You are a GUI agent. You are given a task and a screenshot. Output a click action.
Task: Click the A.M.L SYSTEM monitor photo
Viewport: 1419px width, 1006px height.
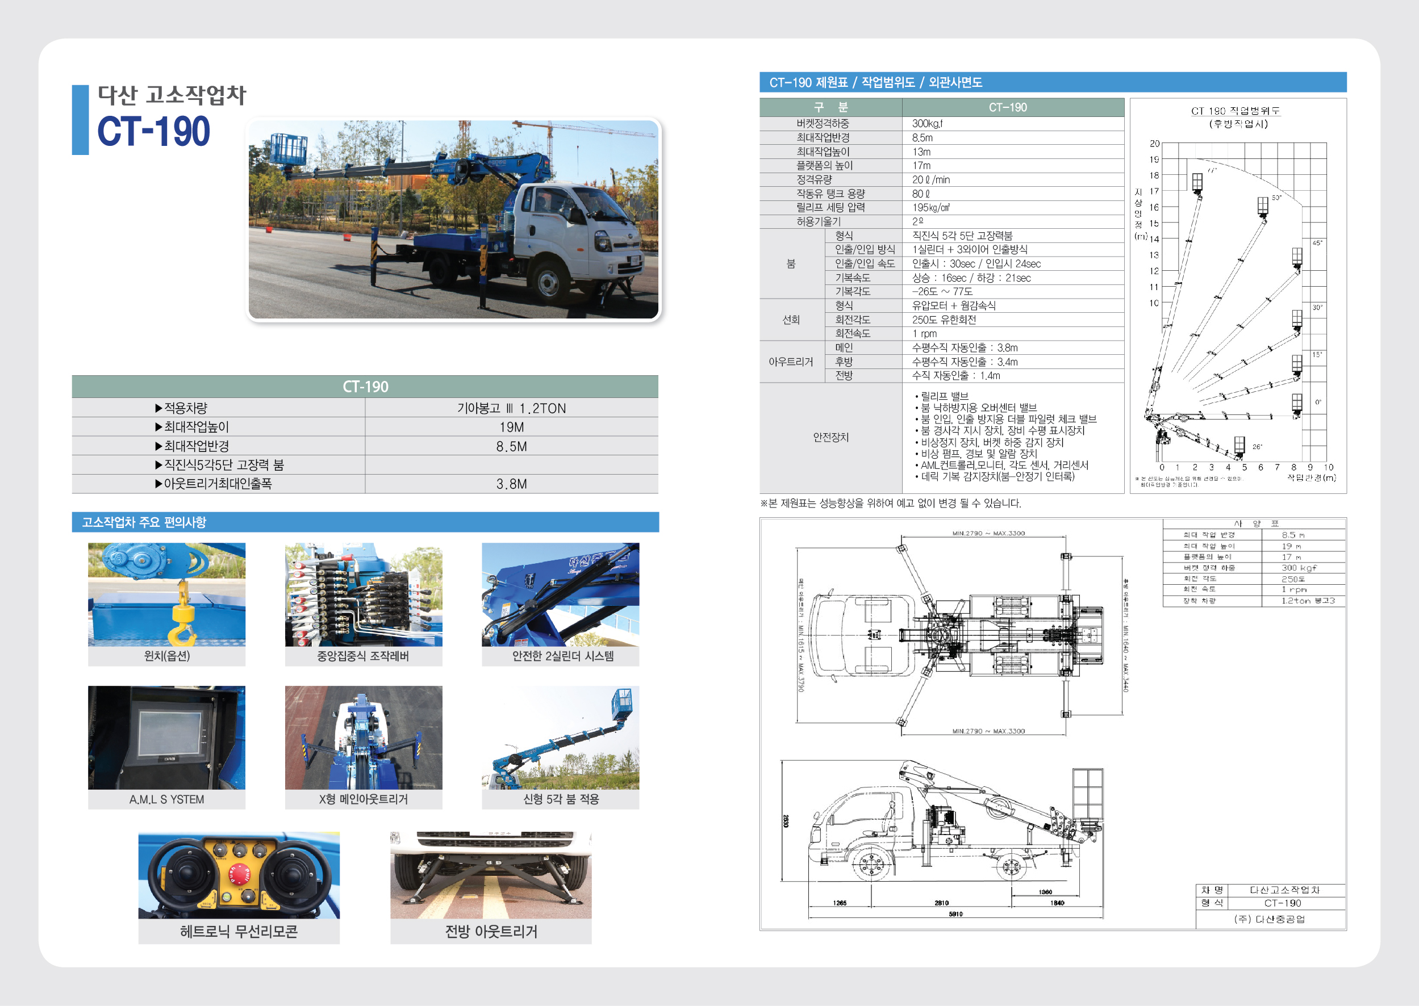166,737
